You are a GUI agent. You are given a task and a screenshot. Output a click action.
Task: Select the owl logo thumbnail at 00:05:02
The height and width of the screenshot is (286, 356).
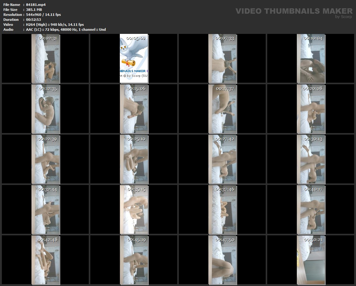[x=134, y=58]
